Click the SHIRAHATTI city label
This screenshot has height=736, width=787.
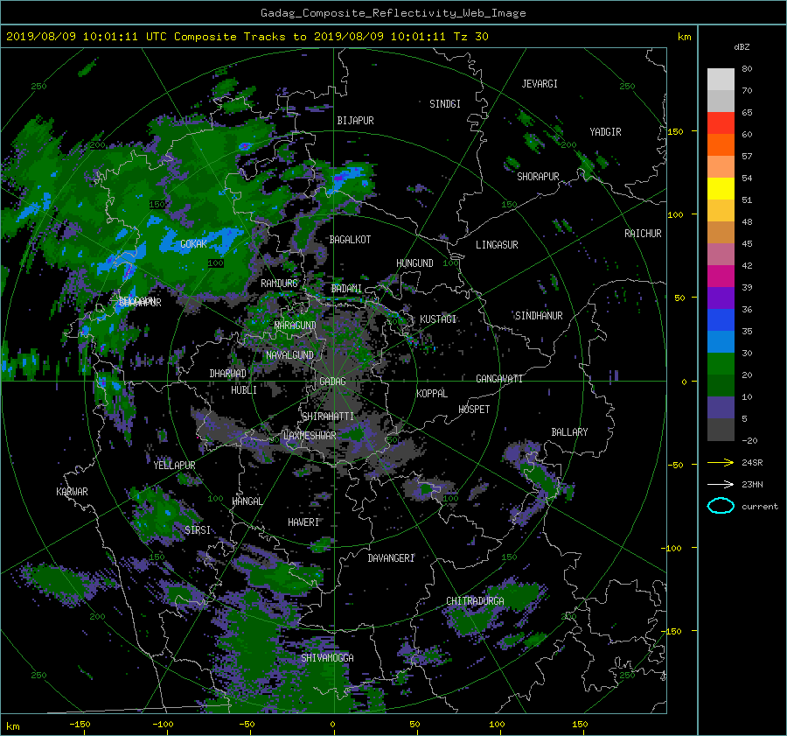(x=328, y=417)
